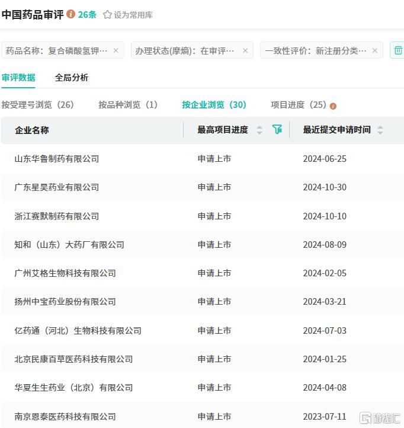The height and width of the screenshot is (428, 404).
Task: Open 按受理号浏览 (26) view
Action: click(38, 105)
